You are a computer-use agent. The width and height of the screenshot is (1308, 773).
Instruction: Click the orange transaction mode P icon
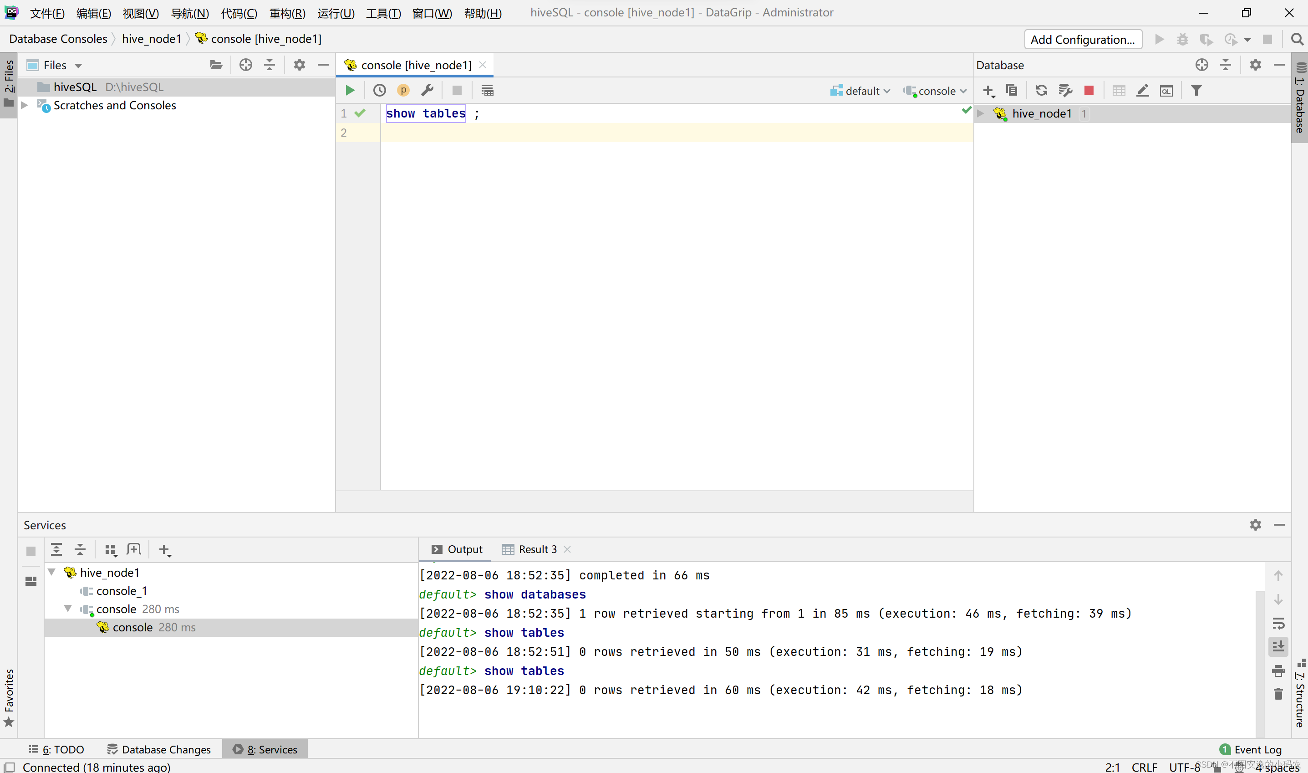(403, 91)
